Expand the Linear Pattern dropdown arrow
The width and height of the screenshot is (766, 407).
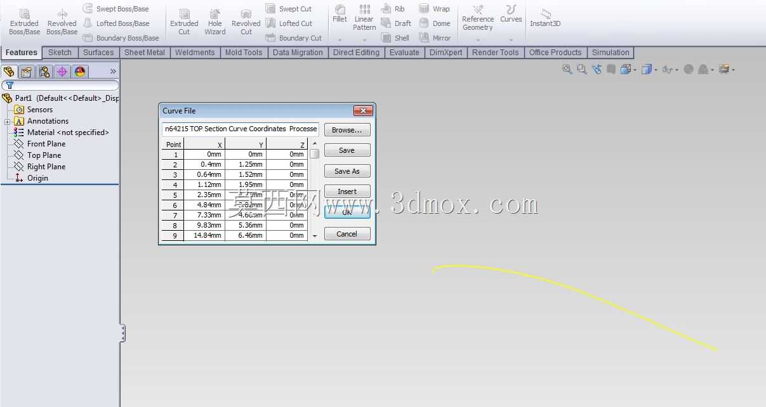coord(364,39)
